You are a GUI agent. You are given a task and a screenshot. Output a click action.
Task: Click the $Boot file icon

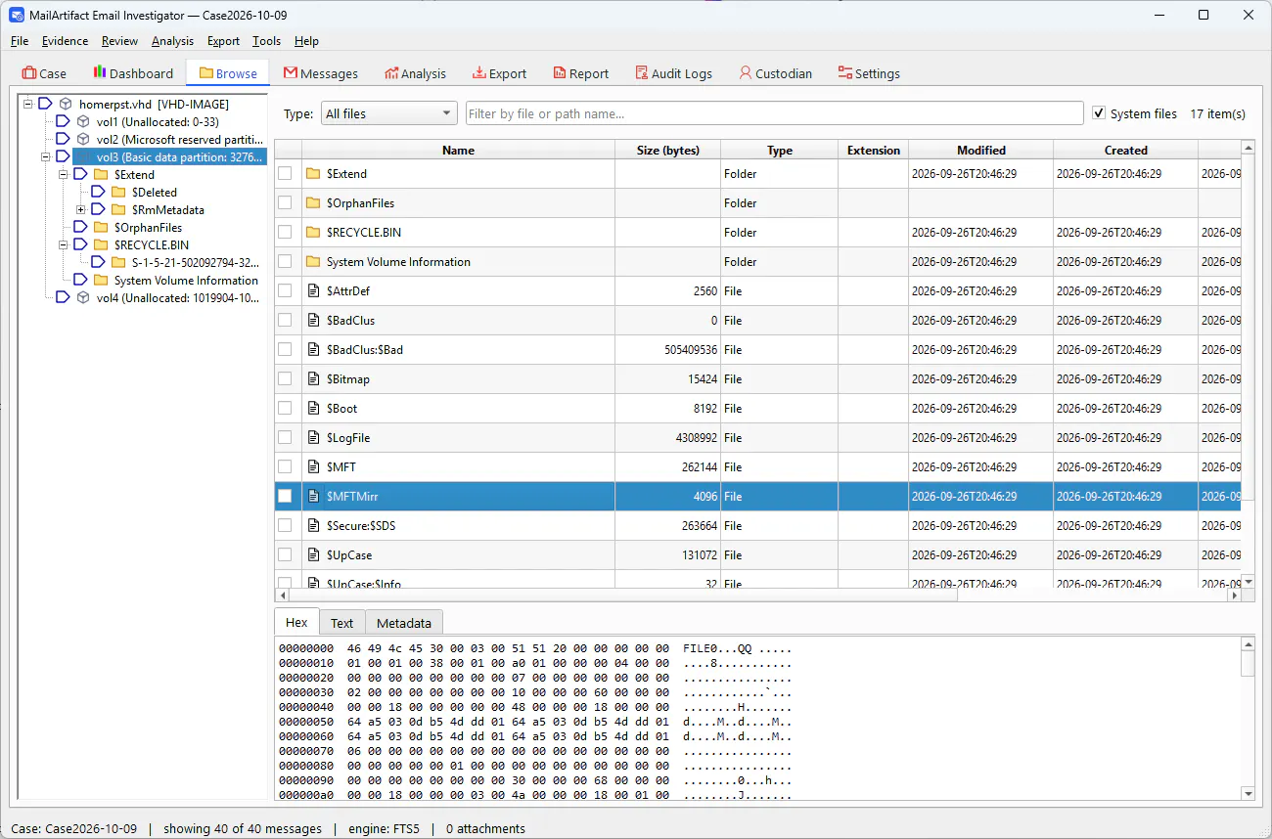tap(314, 409)
